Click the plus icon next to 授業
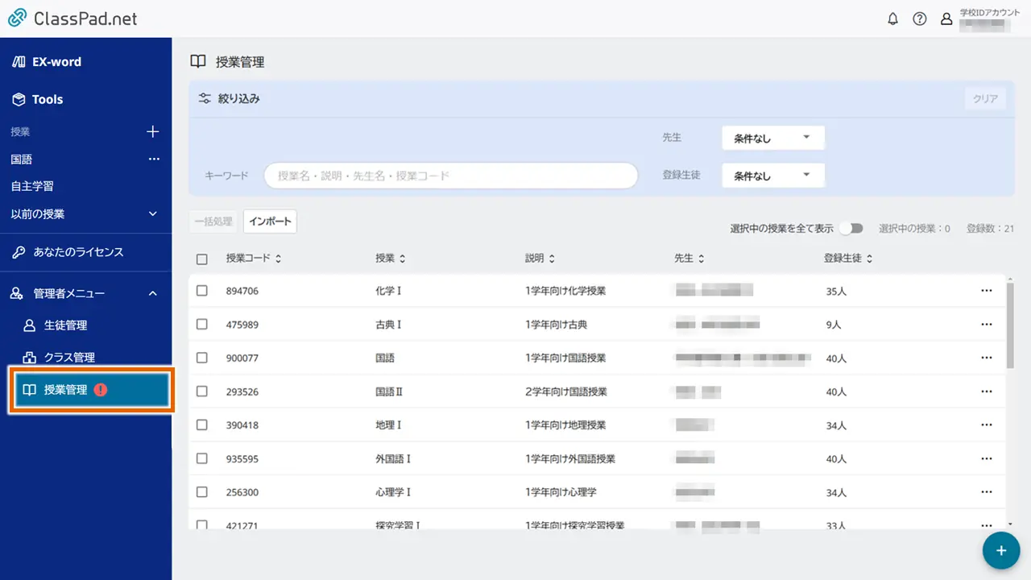 pos(152,131)
